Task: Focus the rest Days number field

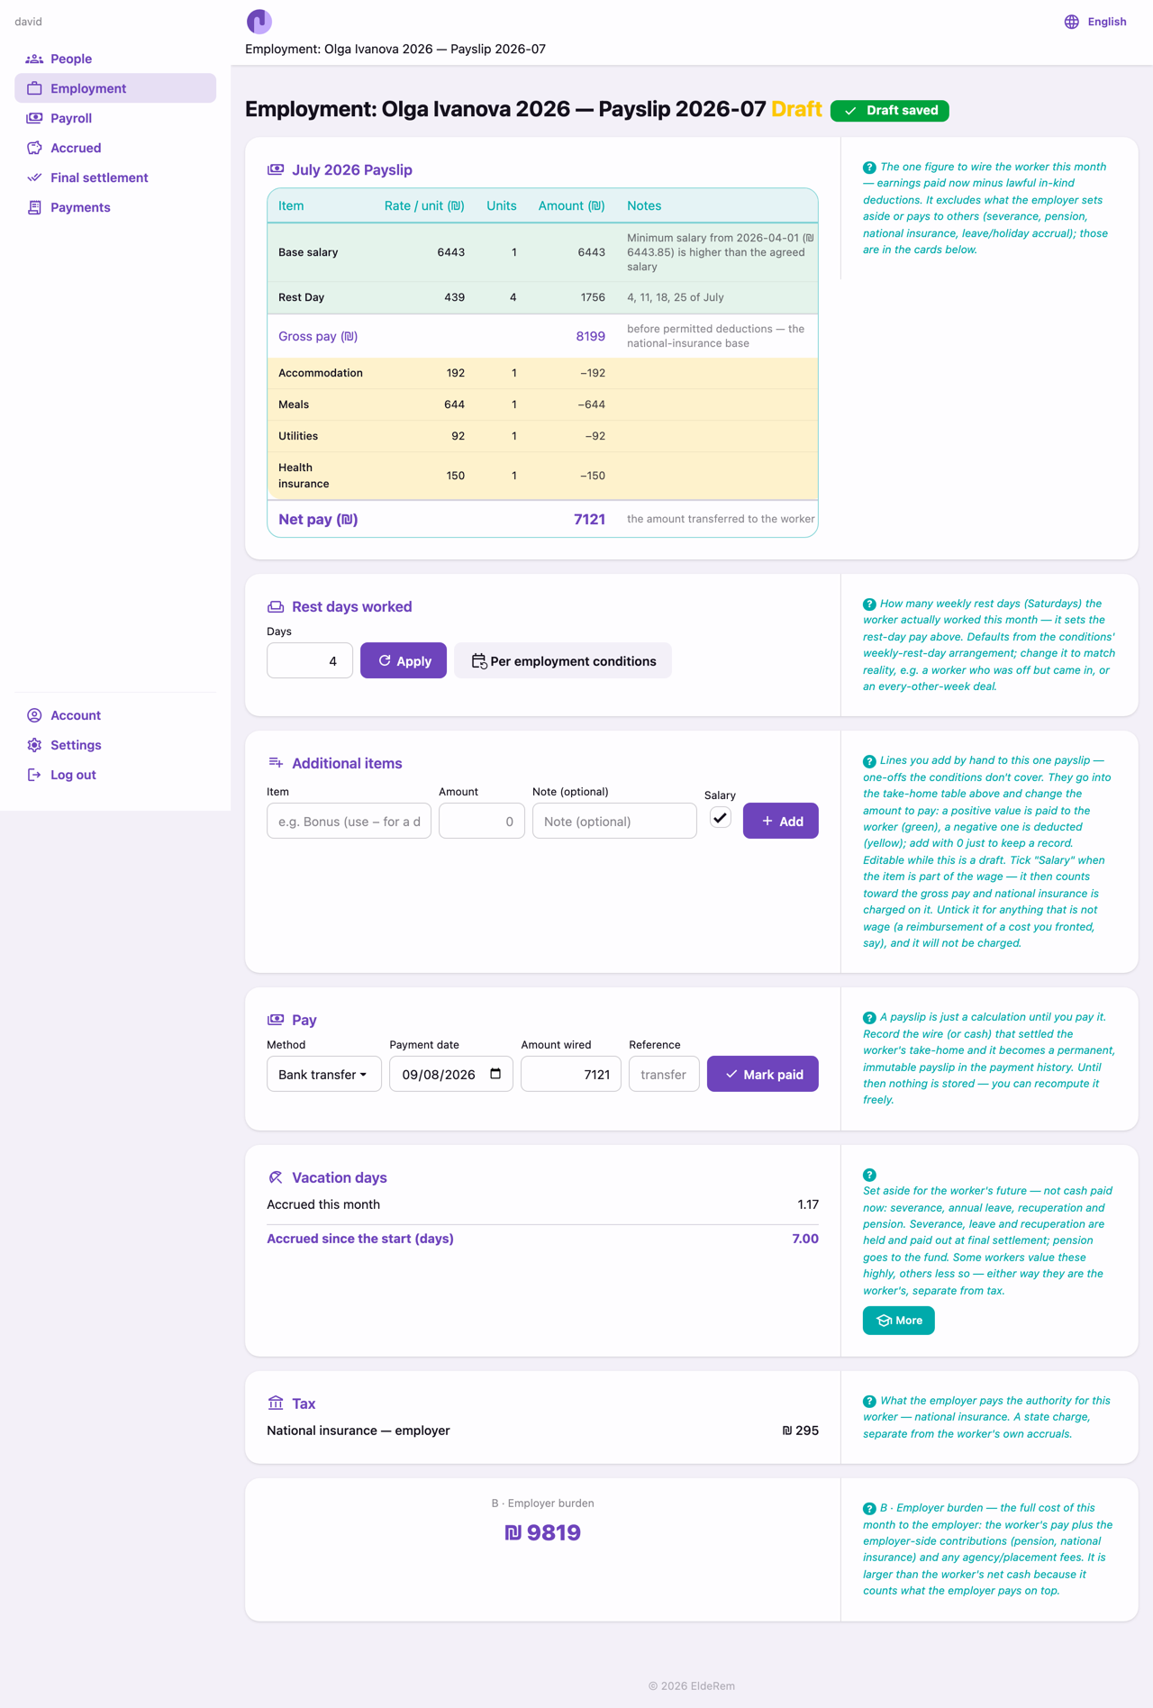Action: [310, 660]
